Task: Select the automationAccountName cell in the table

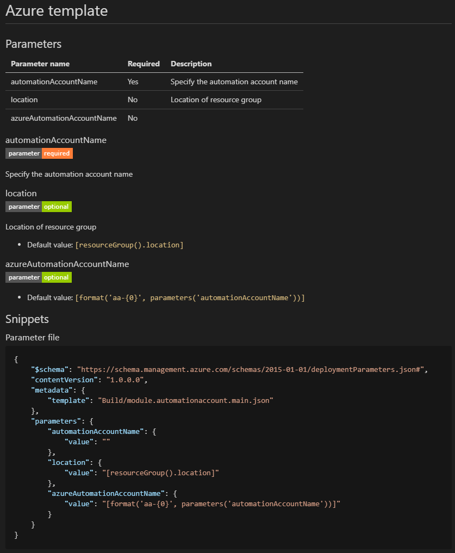Action: tap(54, 82)
